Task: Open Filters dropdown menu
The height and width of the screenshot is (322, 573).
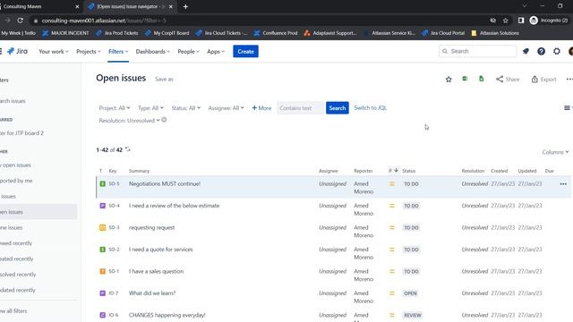Action: point(118,52)
